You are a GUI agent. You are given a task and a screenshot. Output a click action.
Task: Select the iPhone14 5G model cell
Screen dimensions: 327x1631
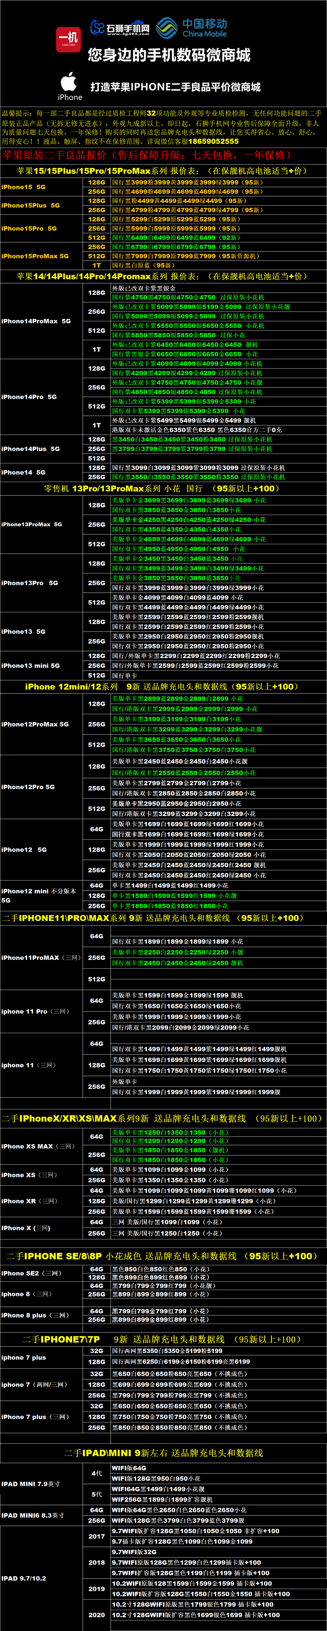(42, 472)
